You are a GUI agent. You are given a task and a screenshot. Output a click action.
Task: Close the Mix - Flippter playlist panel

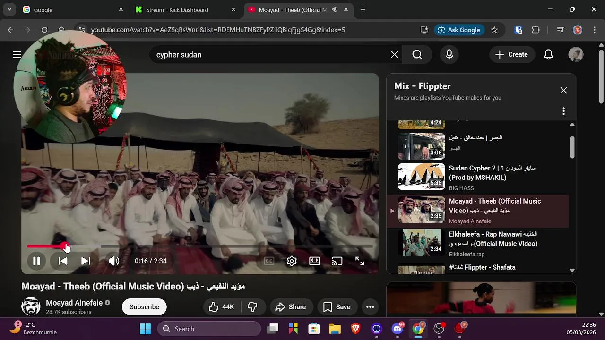coord(563,90)
